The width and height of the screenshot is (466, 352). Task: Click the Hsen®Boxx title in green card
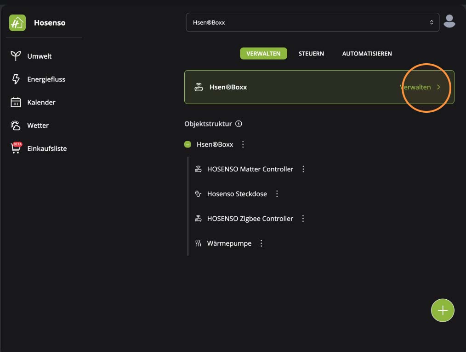click(228, 87)
